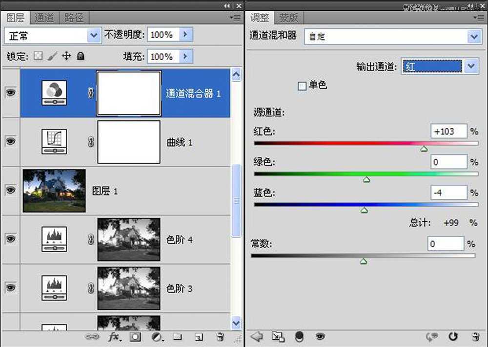
Task: Switch to the 通道 tab
Action: point(44,18)
